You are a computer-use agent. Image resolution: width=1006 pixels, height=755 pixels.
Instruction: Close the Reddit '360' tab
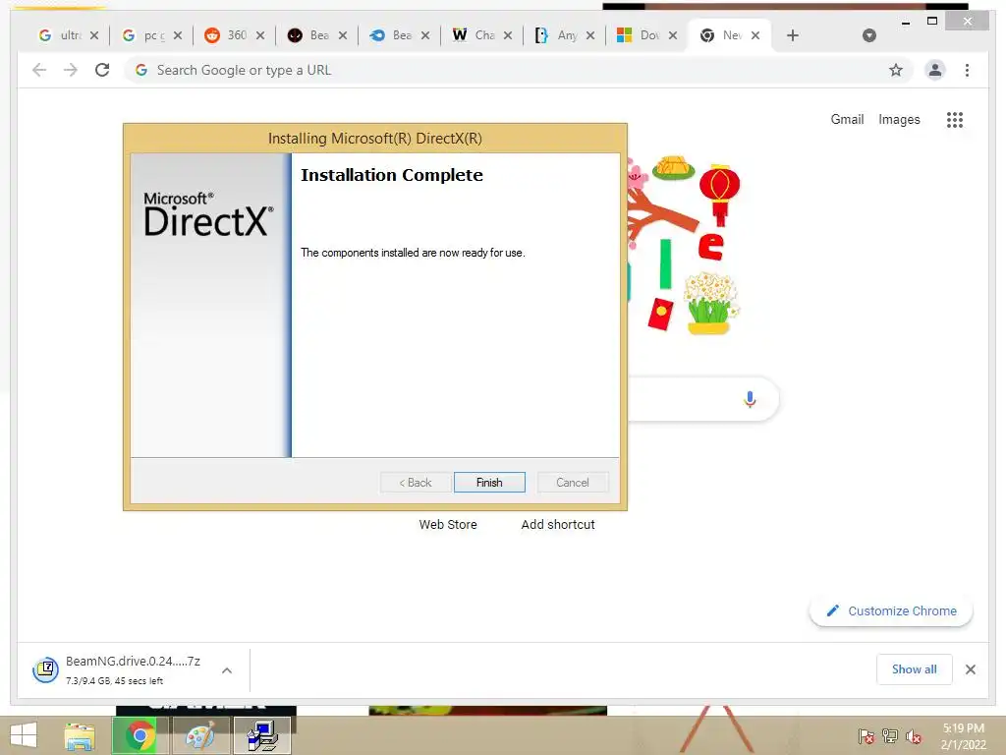point(259,35)
